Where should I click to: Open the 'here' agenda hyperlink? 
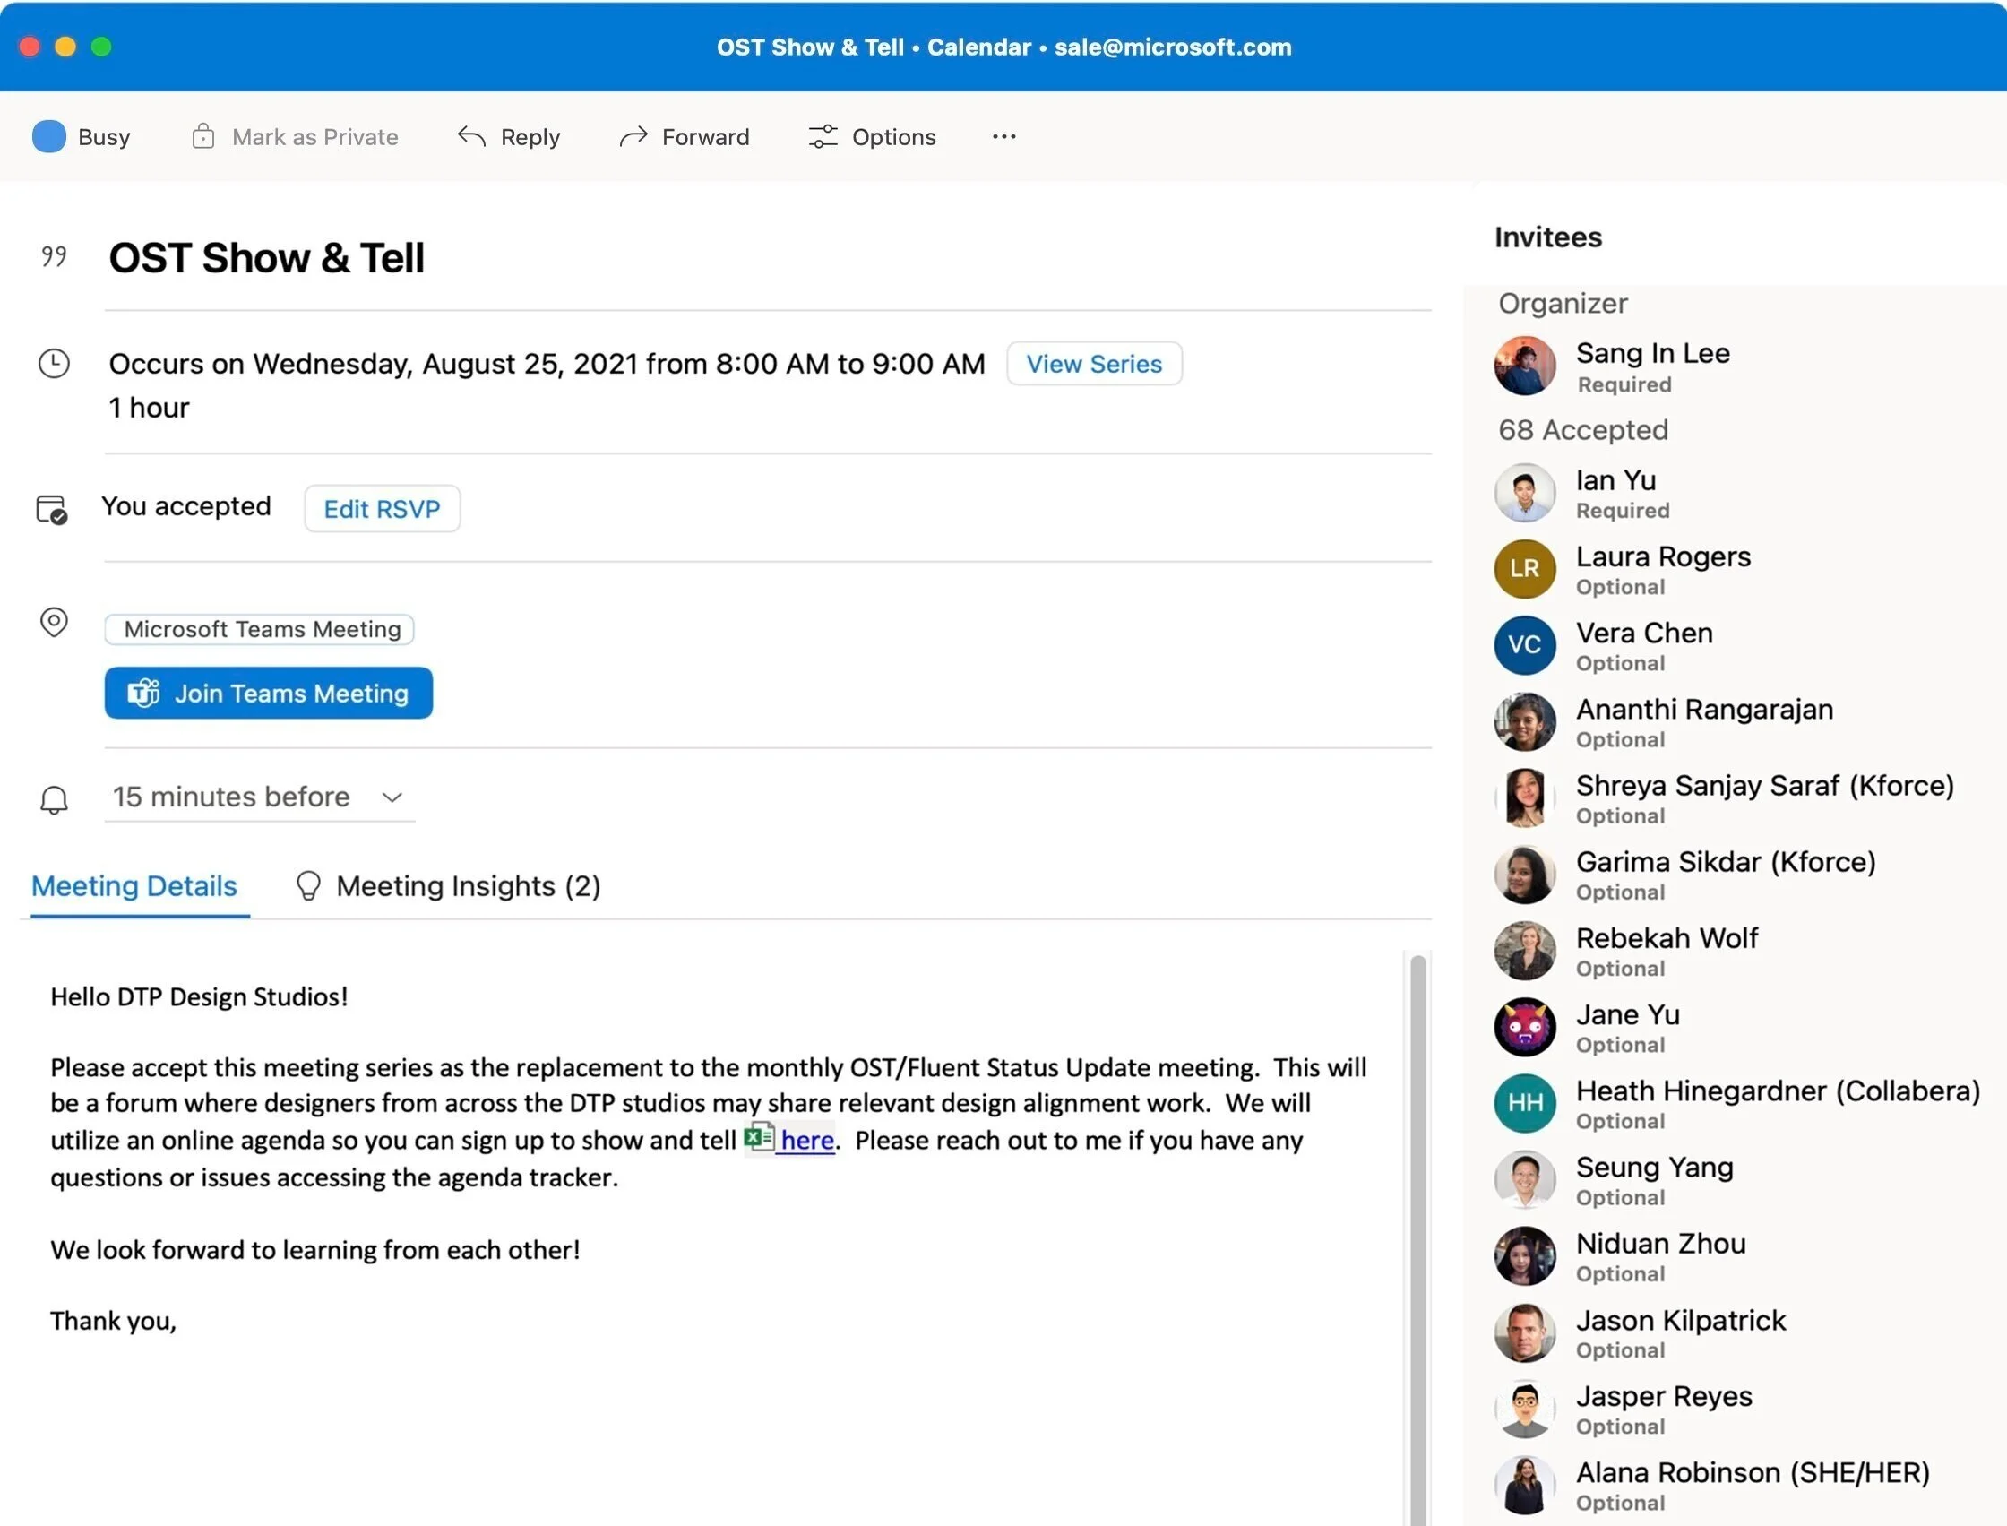pos(806,1140)
